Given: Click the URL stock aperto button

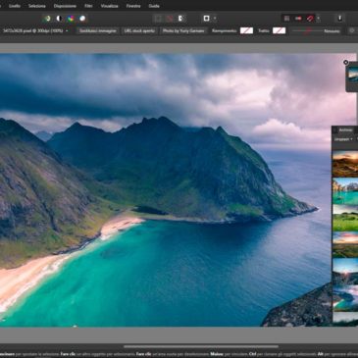Looking at the screenshot, I should coord(139,30).
